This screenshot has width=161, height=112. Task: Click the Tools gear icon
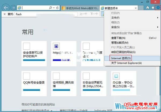tap(158, 8)
